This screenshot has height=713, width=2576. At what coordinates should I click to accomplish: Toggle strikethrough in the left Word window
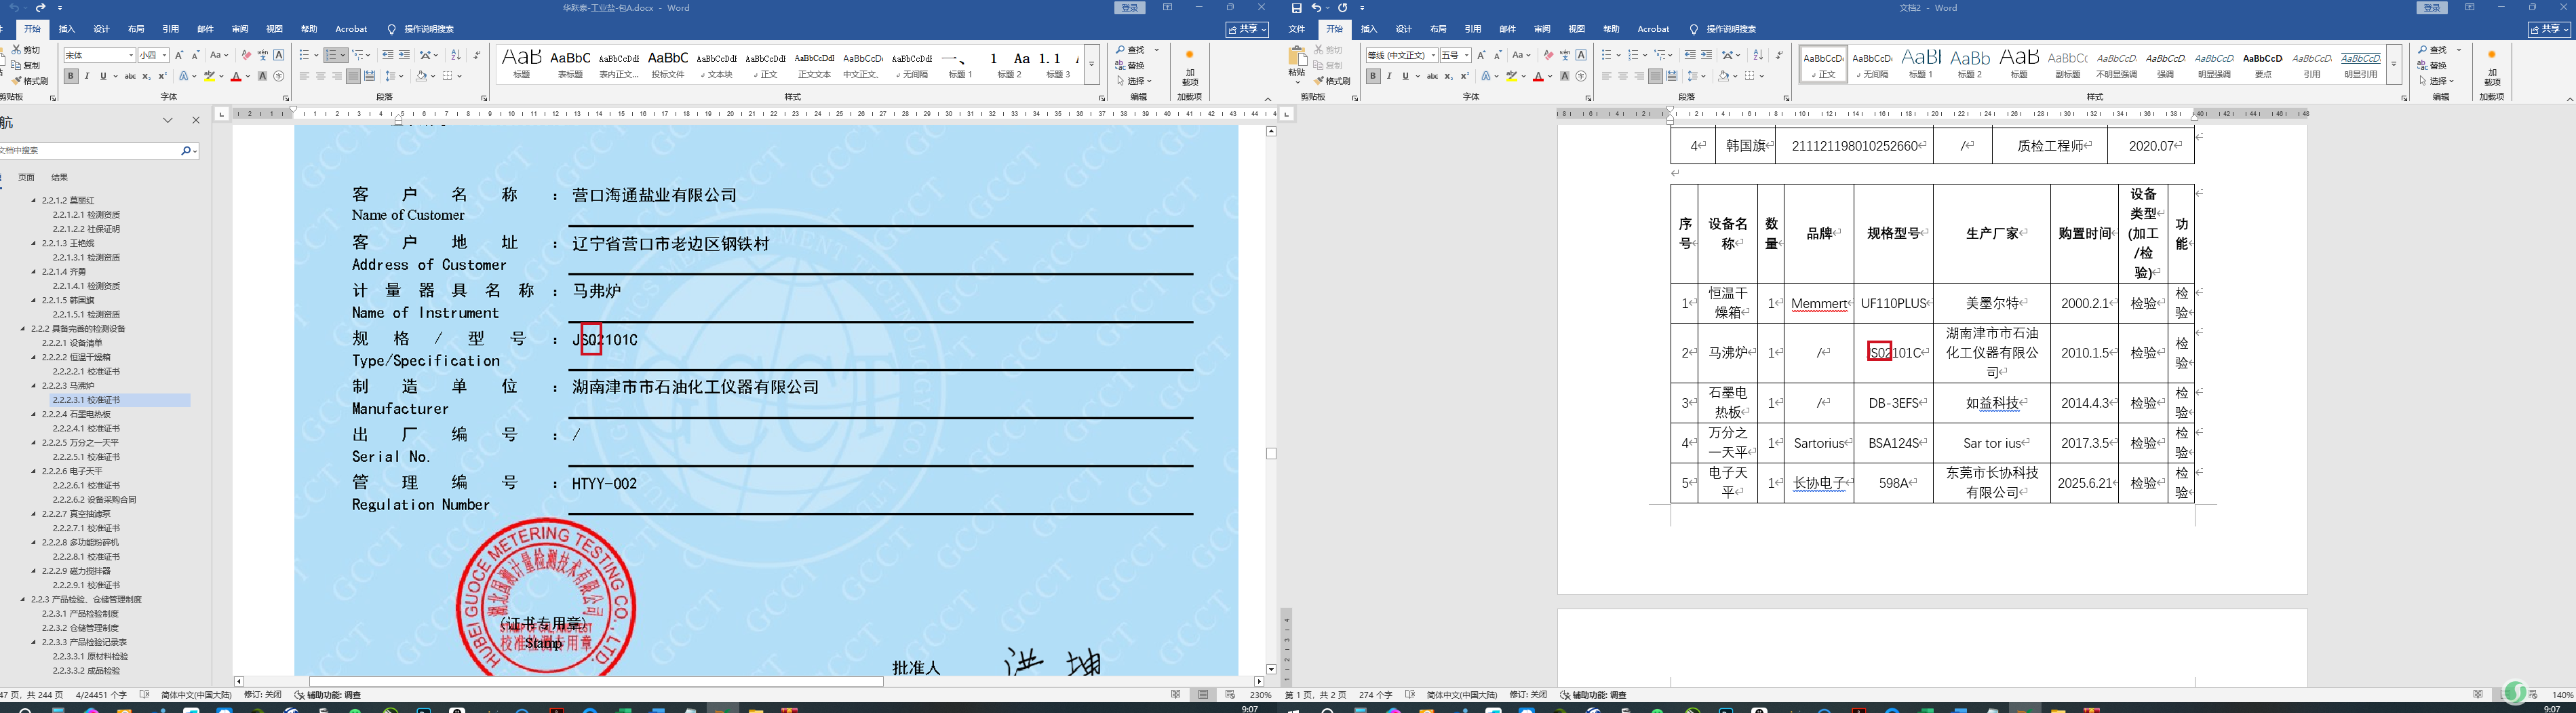(x=130, y=76)
